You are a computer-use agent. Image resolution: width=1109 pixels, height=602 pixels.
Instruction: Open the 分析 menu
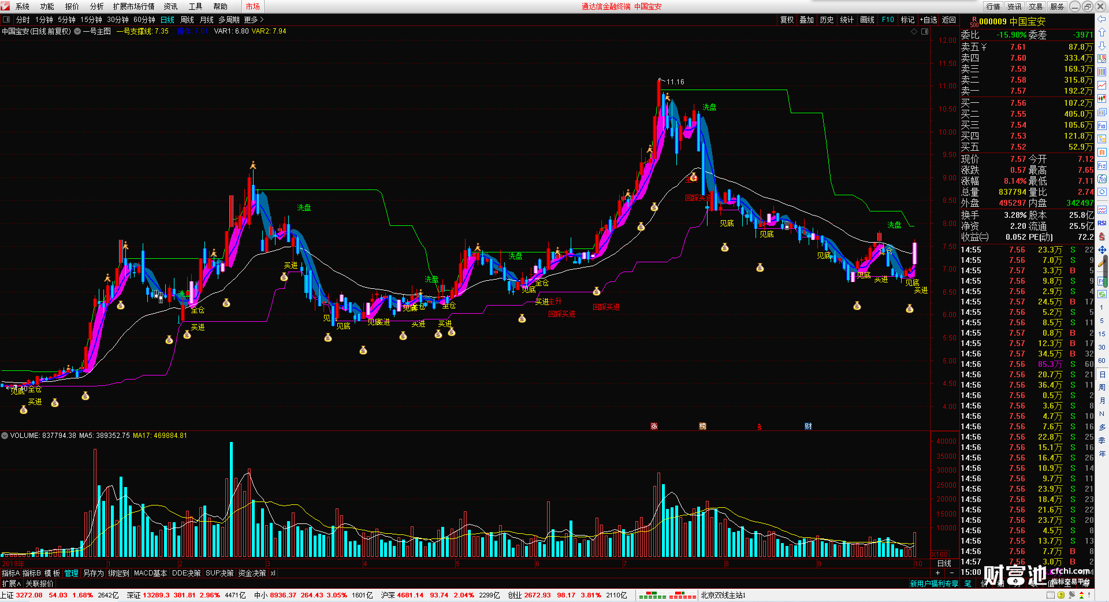coord(97,6)
